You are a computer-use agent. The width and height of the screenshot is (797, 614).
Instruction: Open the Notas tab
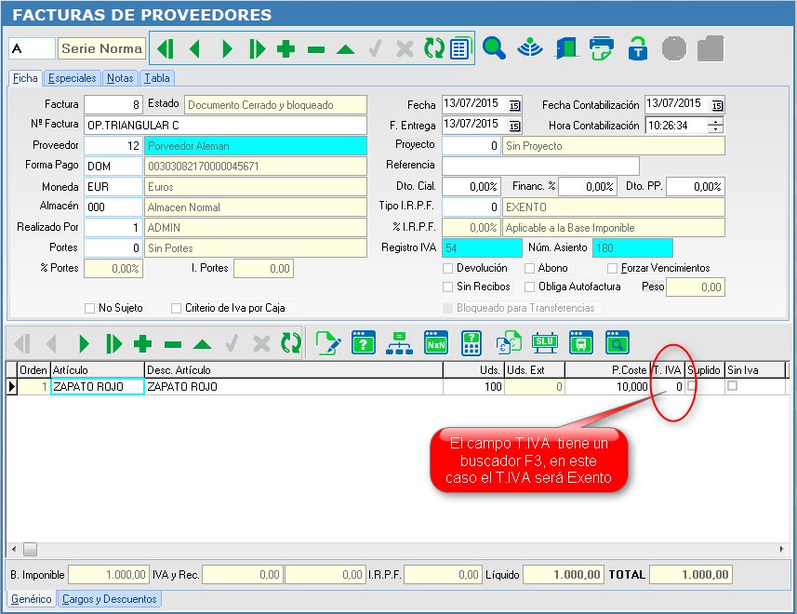coord(120,78)
